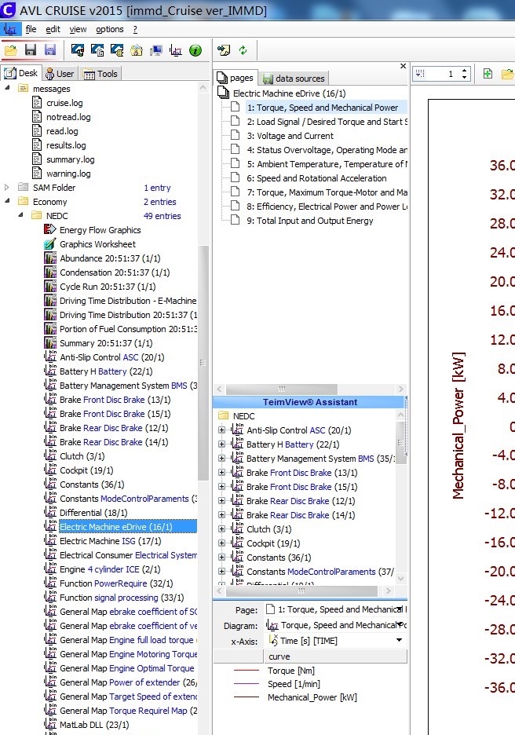Open the options menu
The width and height of the screenshot is (515, 735).
click(x=110, y=29)
